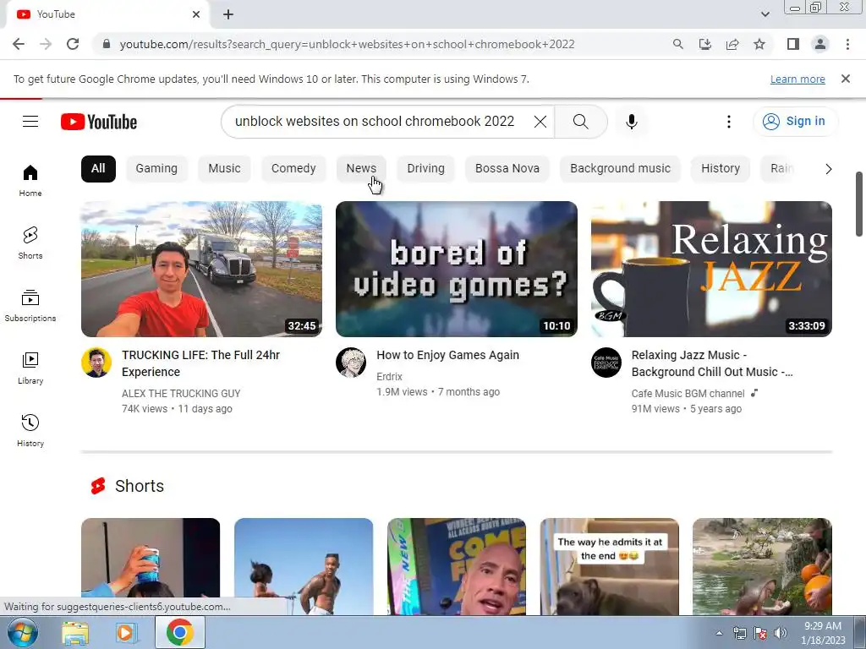Click the install app icon in address bar

click(704, 44)
